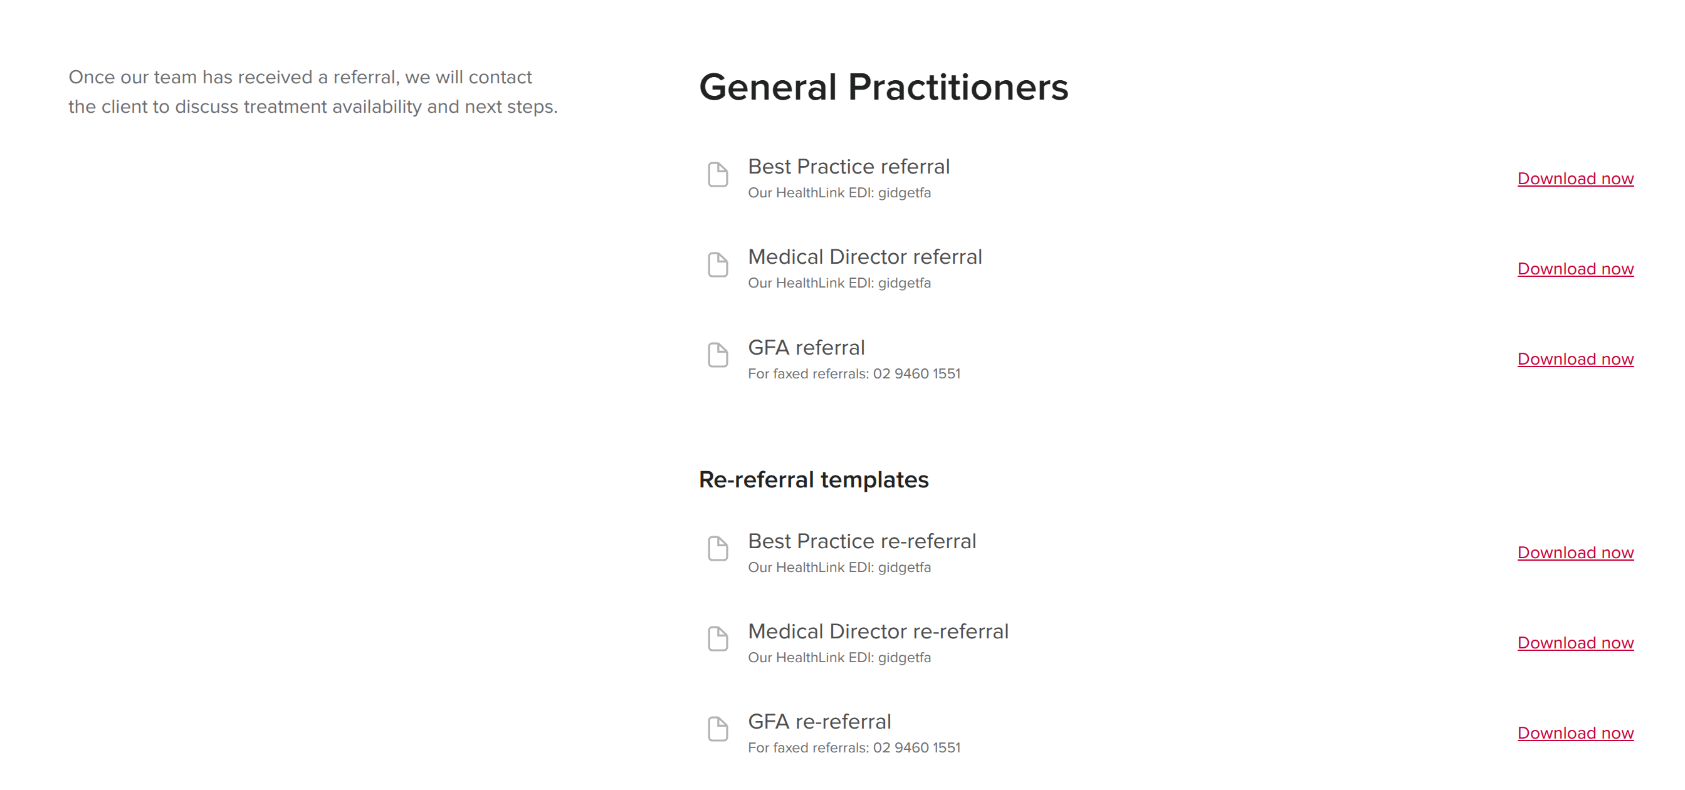This screenshot has height=790, width=1685.
Task: Click the Best Practice re-referral title
Action: [x=861, y=541]
